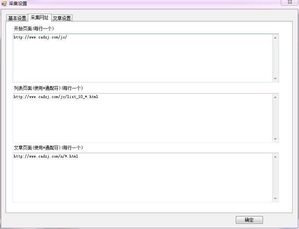Click the 采集设置 window icon in title bar
The height and width of the screenshot is (229, 299).
coord(4,4)
